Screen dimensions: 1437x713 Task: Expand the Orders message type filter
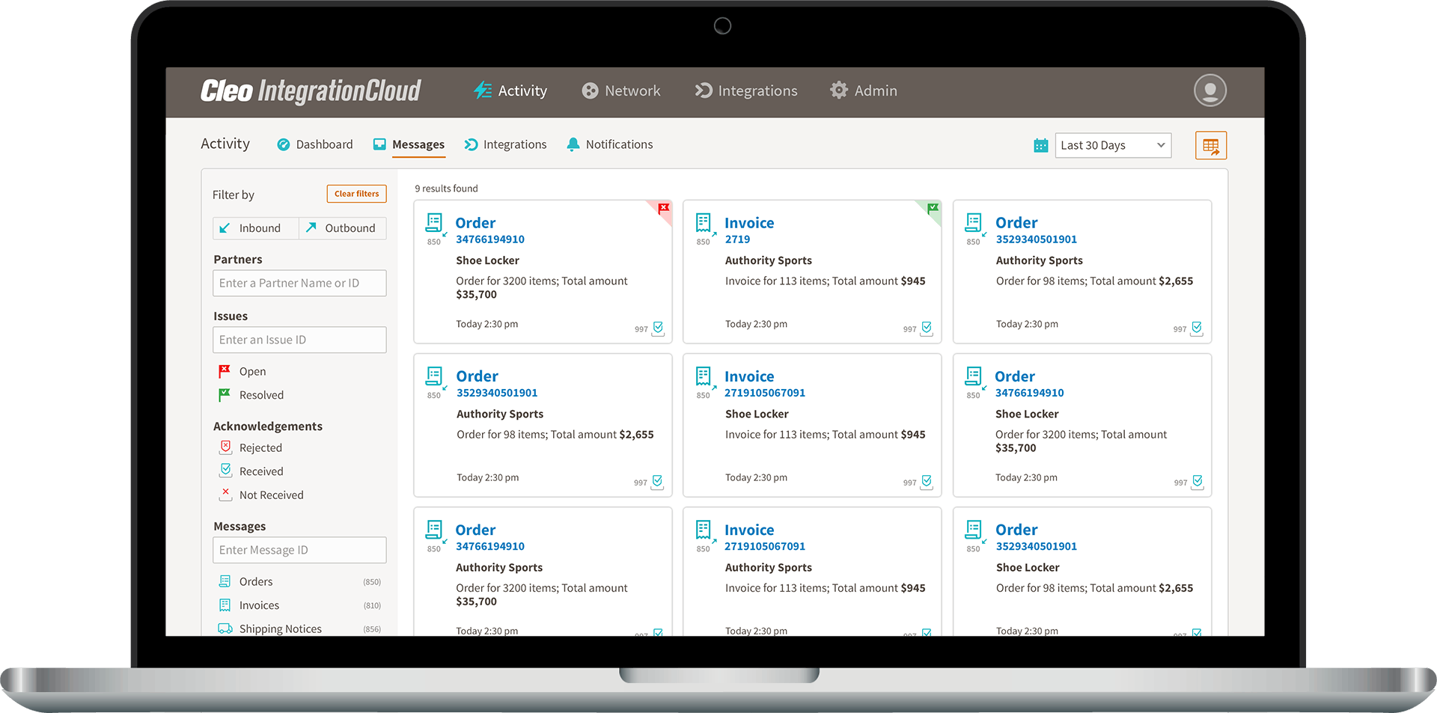pos(254,581)
